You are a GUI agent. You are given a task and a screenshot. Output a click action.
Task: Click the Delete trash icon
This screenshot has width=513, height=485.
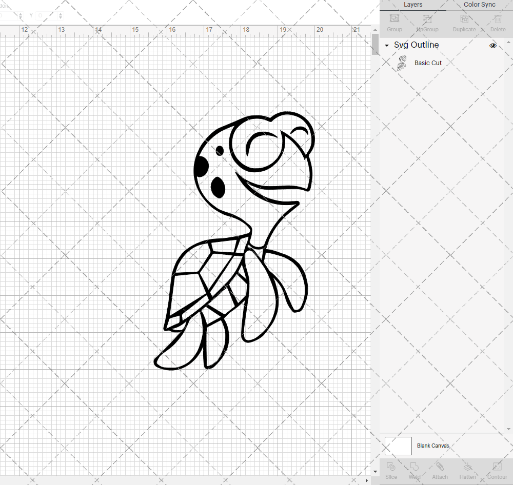click(498, 18)
